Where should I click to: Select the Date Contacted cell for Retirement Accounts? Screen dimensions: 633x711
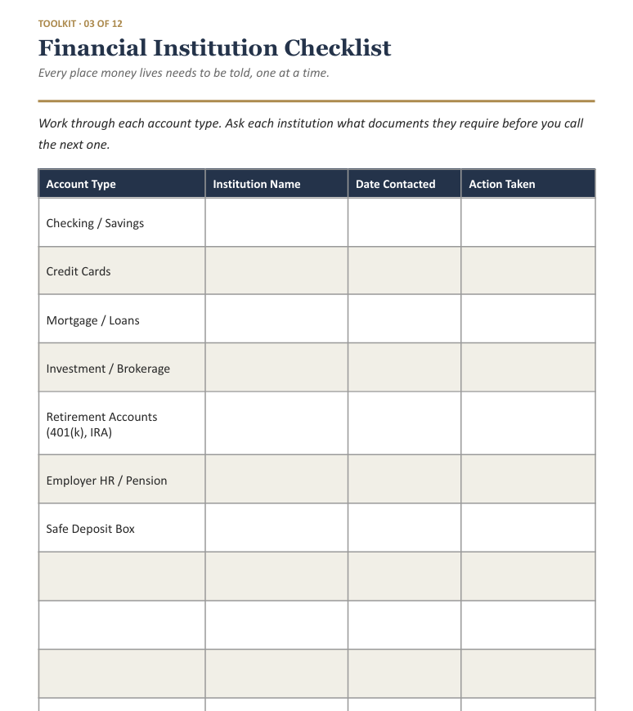[404, 423]
